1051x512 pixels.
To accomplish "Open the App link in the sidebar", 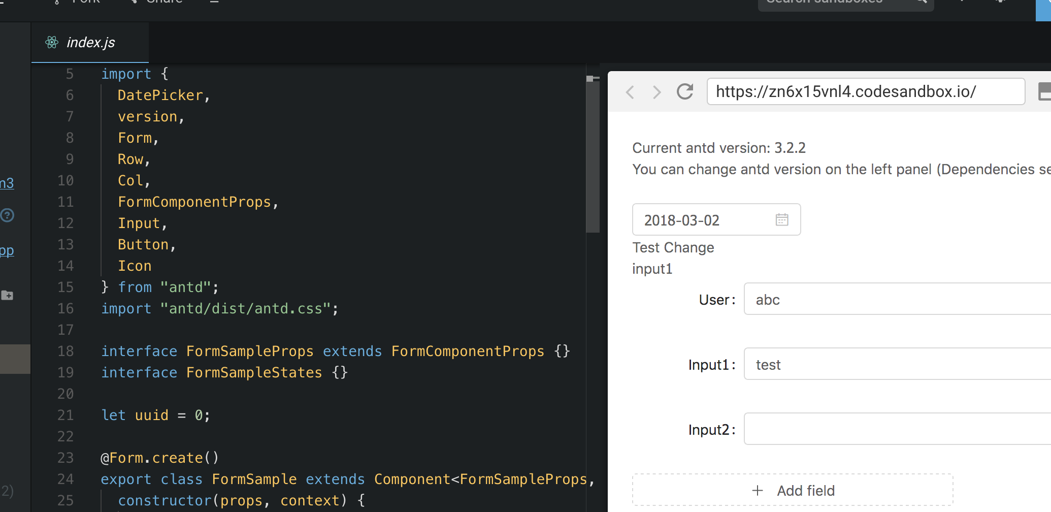I will (x=6, y=250).
